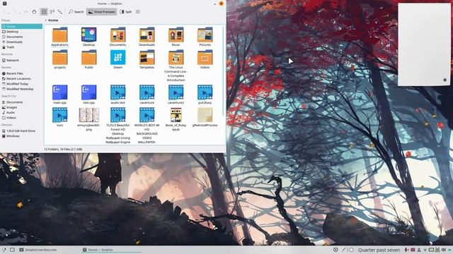Click the Home breadcrumb label
Screen dimensions: 453x254
click(x=53, y=20)
